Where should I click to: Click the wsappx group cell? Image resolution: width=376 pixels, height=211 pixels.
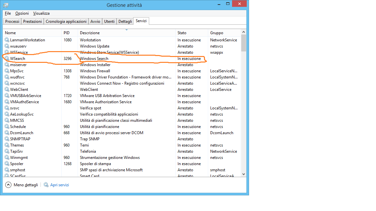point(216,52)
